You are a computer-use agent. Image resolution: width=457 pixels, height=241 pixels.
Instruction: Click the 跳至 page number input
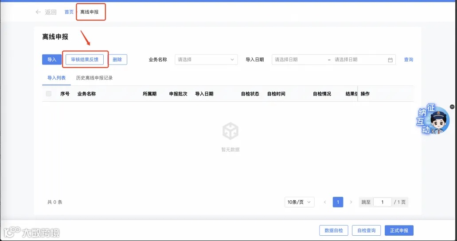pos(383,202)
